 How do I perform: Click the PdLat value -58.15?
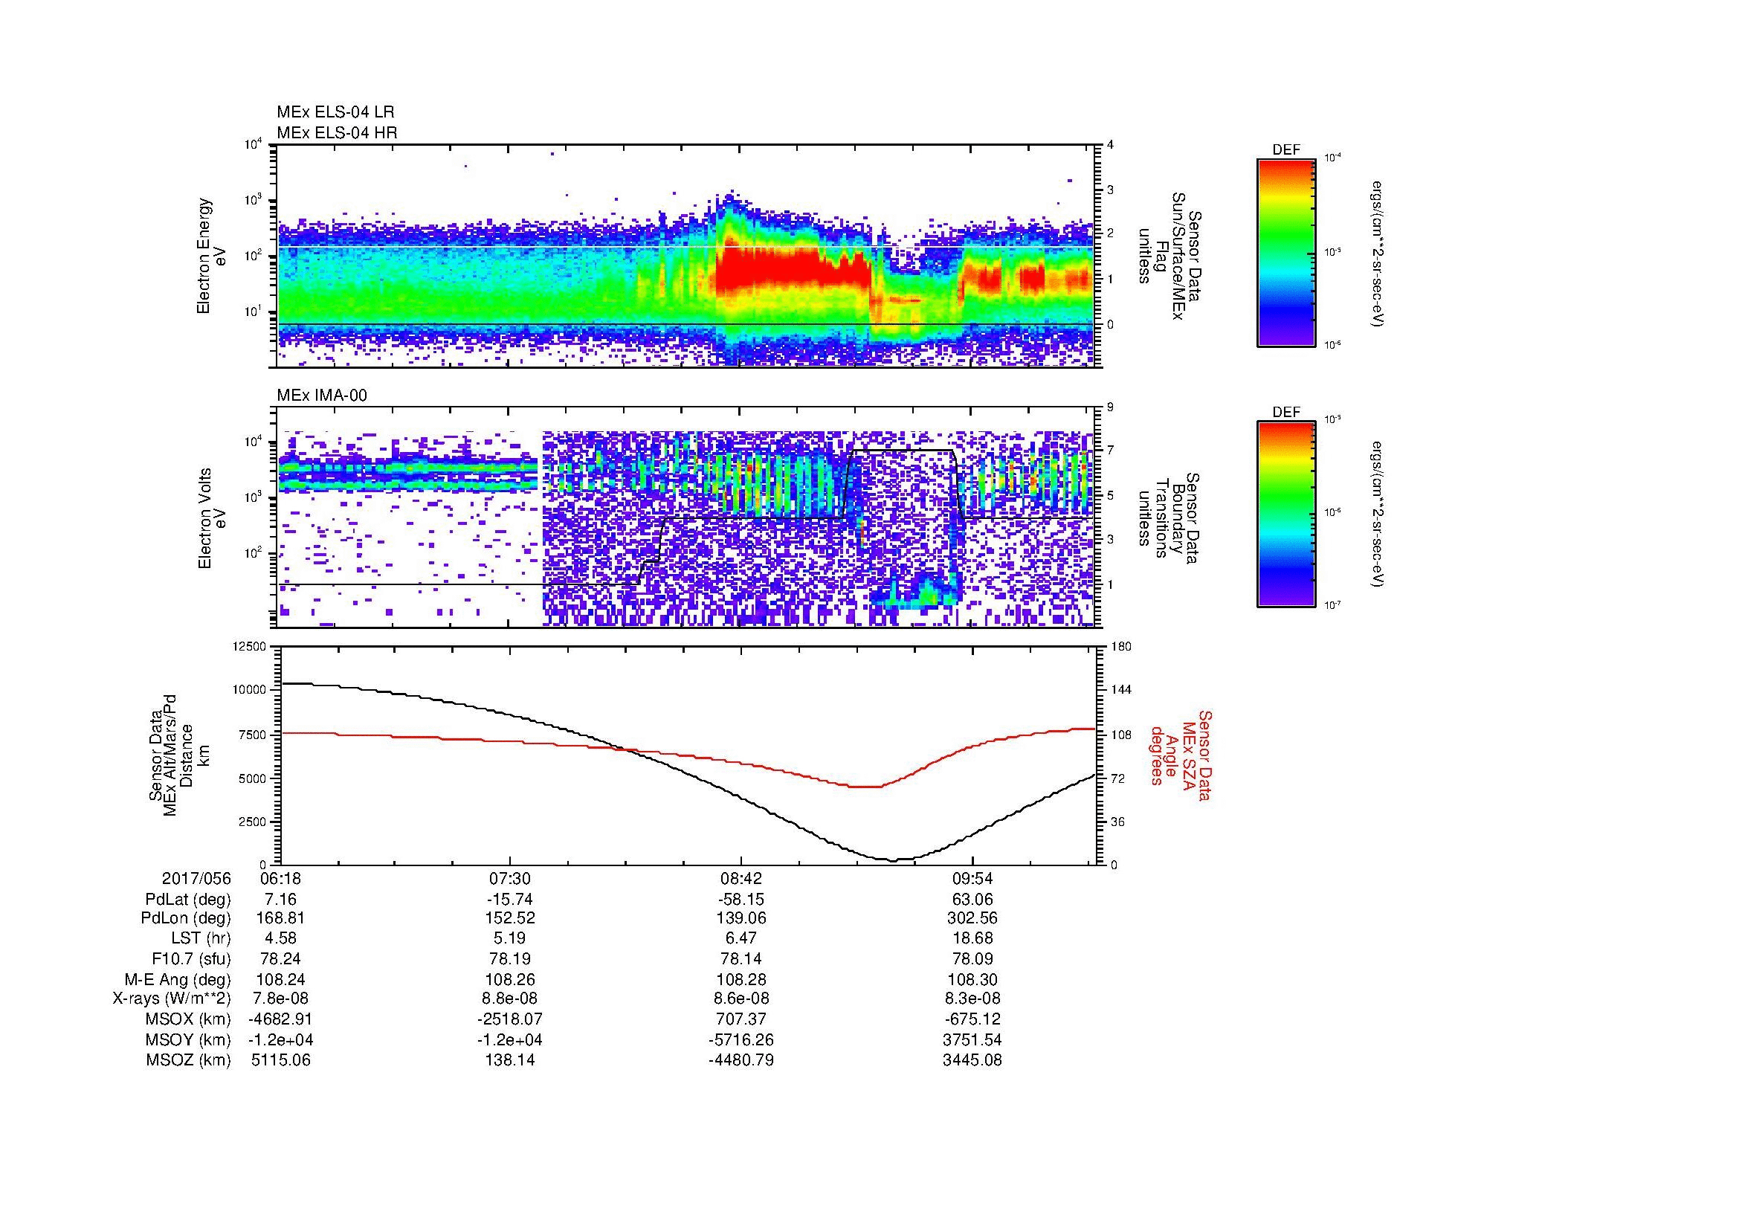(x=741, y=900)
